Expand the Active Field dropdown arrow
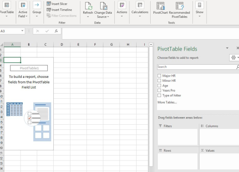This screenshot has height=172, width=239. click(x=26, y=16)
